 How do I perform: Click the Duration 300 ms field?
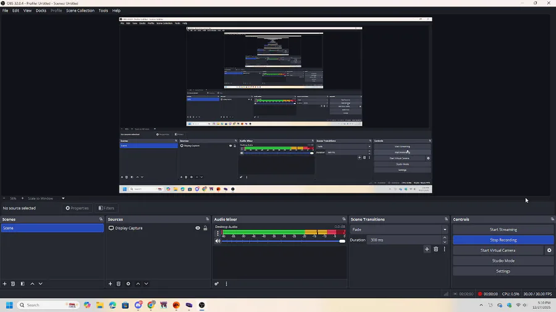(404, 240)
